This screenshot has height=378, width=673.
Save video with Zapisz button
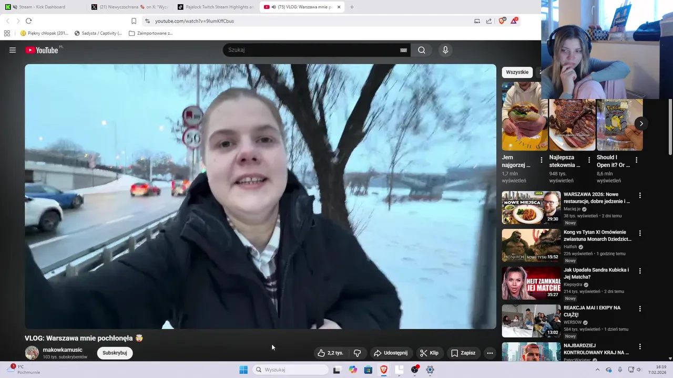click(463, 353)
